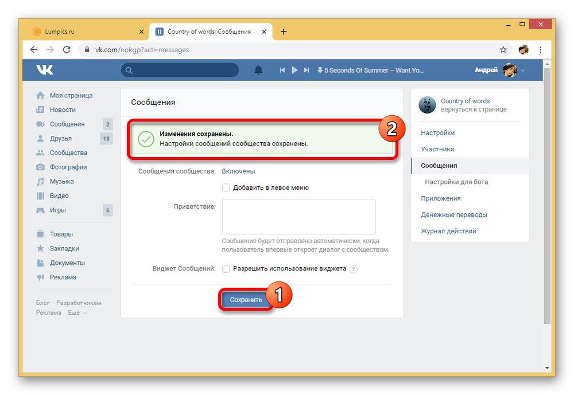This screenshot has height=395, width=574.
Task: Click the Закладки star icon
Action: tap(40, 248)
